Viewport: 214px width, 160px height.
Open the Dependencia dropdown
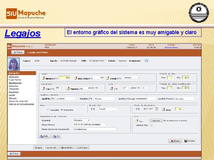click(x=90, y=125)
